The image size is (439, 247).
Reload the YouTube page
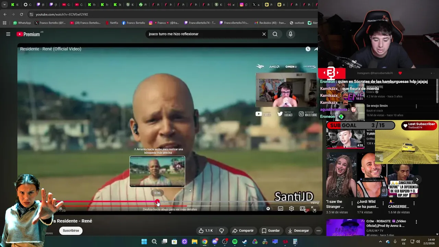[x=21, y=14]
